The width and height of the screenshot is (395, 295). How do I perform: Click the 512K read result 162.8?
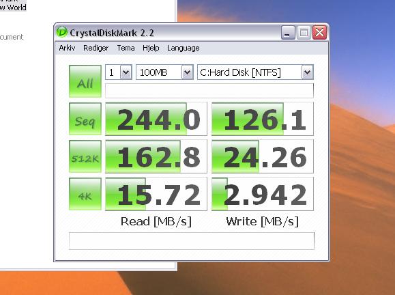pos(156,156)
